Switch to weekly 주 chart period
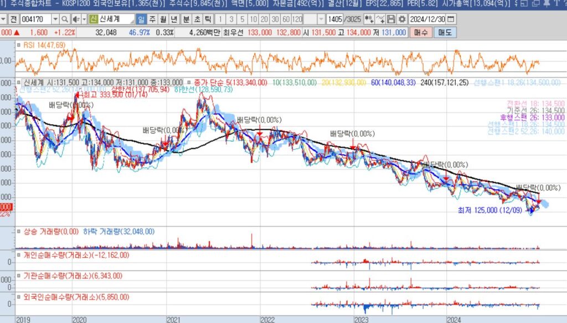567x323 pixels. (x=152, y=19)
